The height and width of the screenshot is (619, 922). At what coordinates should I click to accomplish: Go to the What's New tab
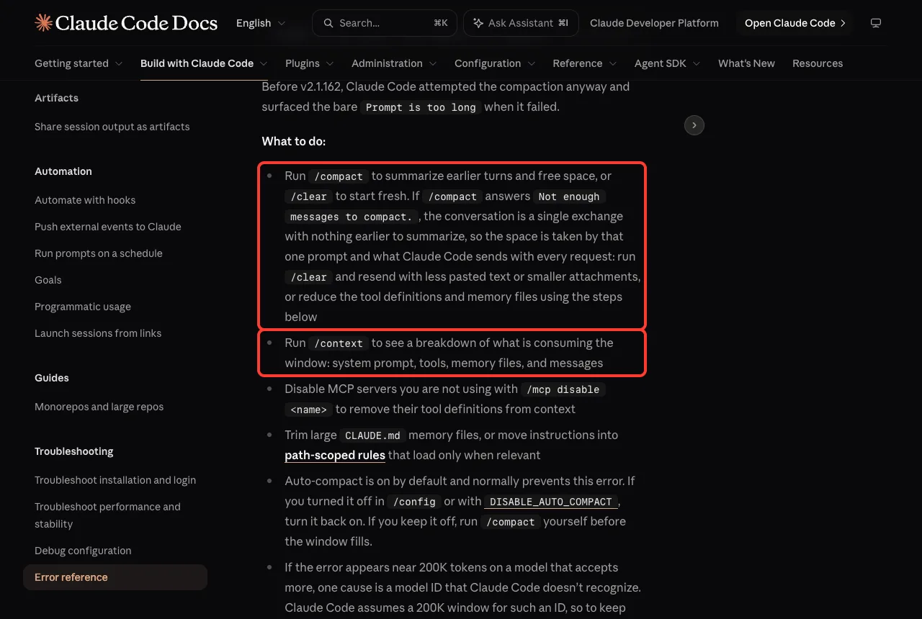pyautogui.click(x=746, y=63)
